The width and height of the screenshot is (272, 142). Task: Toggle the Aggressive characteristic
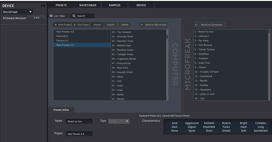coord(192,123)
